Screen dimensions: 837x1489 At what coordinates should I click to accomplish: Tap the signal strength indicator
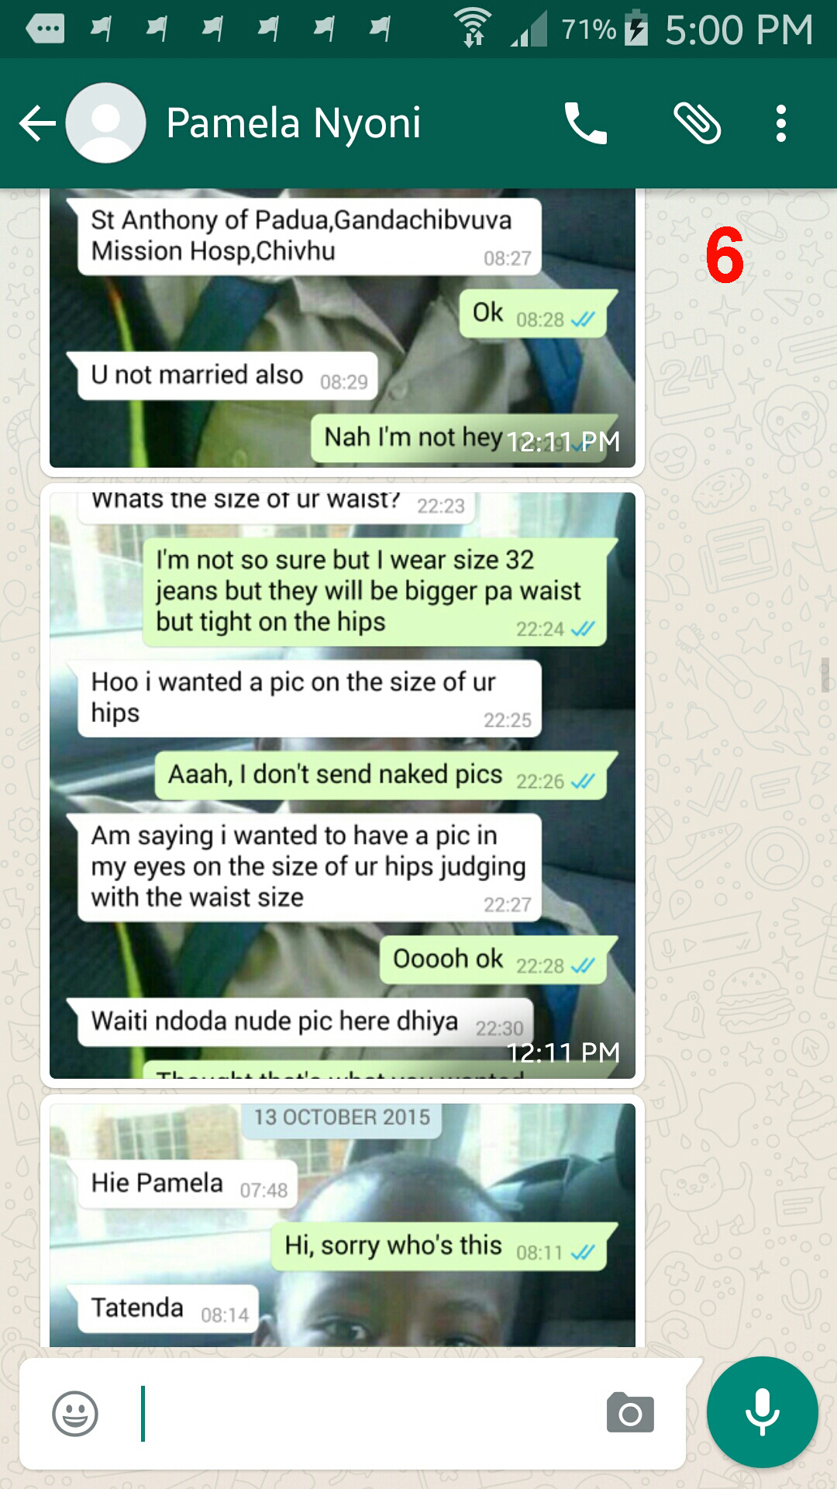click(529, 29)
